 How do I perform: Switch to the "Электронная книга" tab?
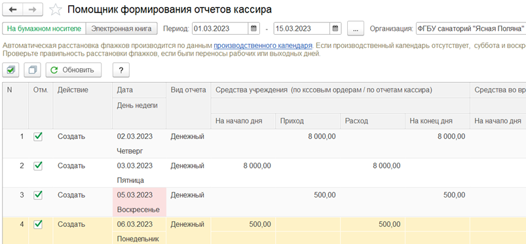pyautogui.click(x=122, y=29)
